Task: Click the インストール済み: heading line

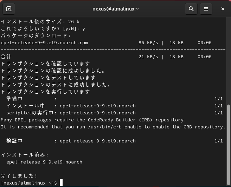Action: click(x=25, y=155)
